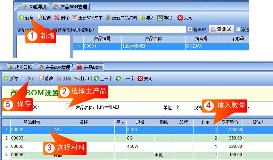Screen dimensions: 273x160
Task: Click the 350.00 cost cell
Action: (230, 138)
